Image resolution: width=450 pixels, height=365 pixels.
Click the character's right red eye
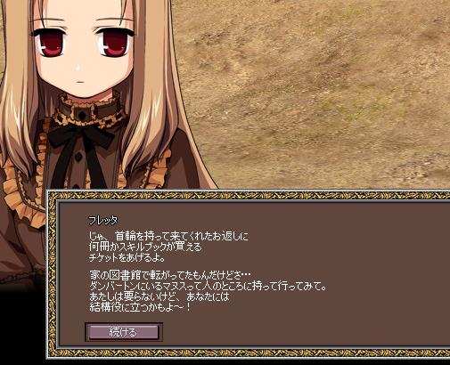pyautogui.click(x=114, y=44)
